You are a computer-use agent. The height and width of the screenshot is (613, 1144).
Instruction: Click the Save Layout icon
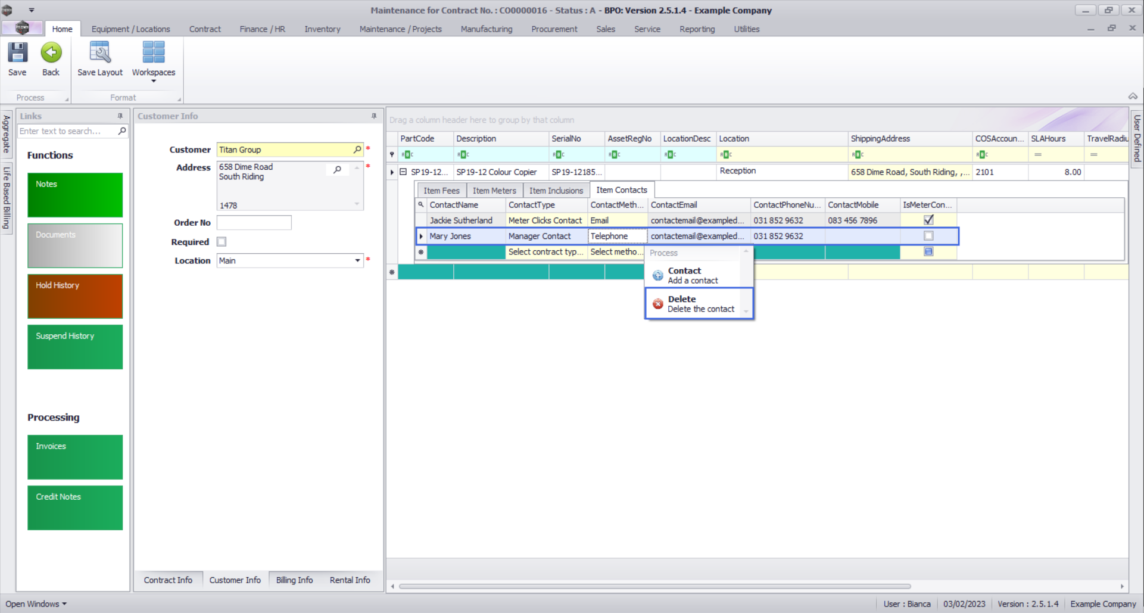99,53
